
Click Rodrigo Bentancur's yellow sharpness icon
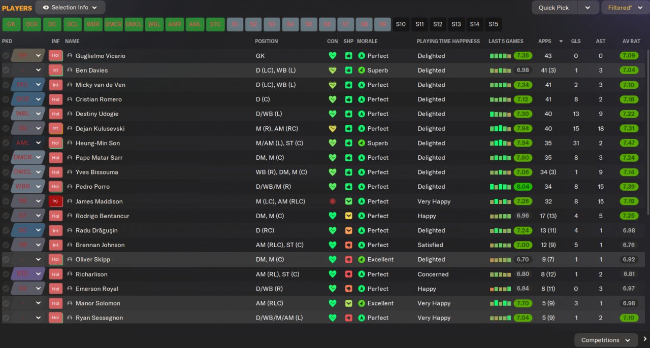(x=348, y=216)
